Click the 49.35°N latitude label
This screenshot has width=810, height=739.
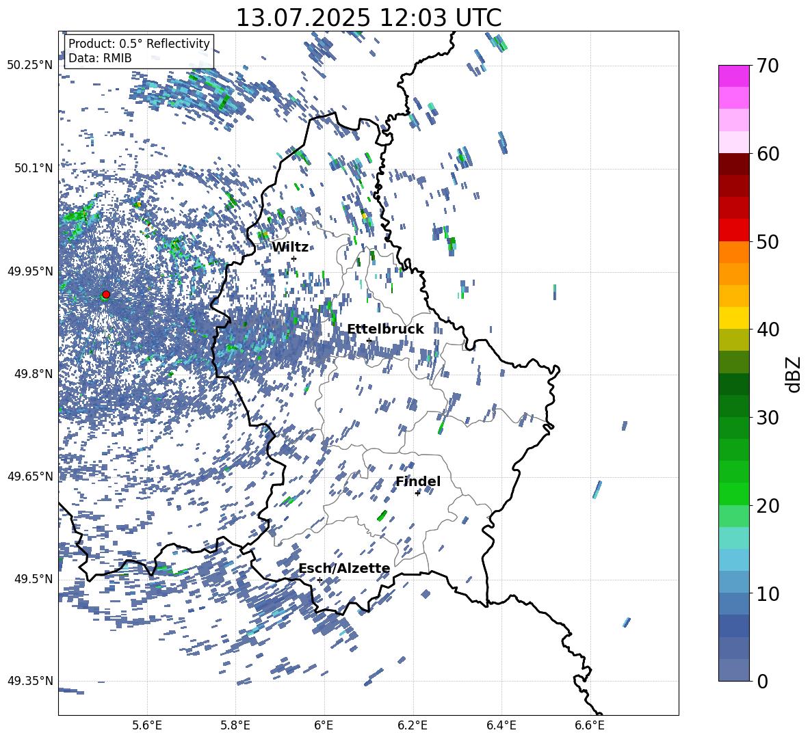tap(30, 681)
